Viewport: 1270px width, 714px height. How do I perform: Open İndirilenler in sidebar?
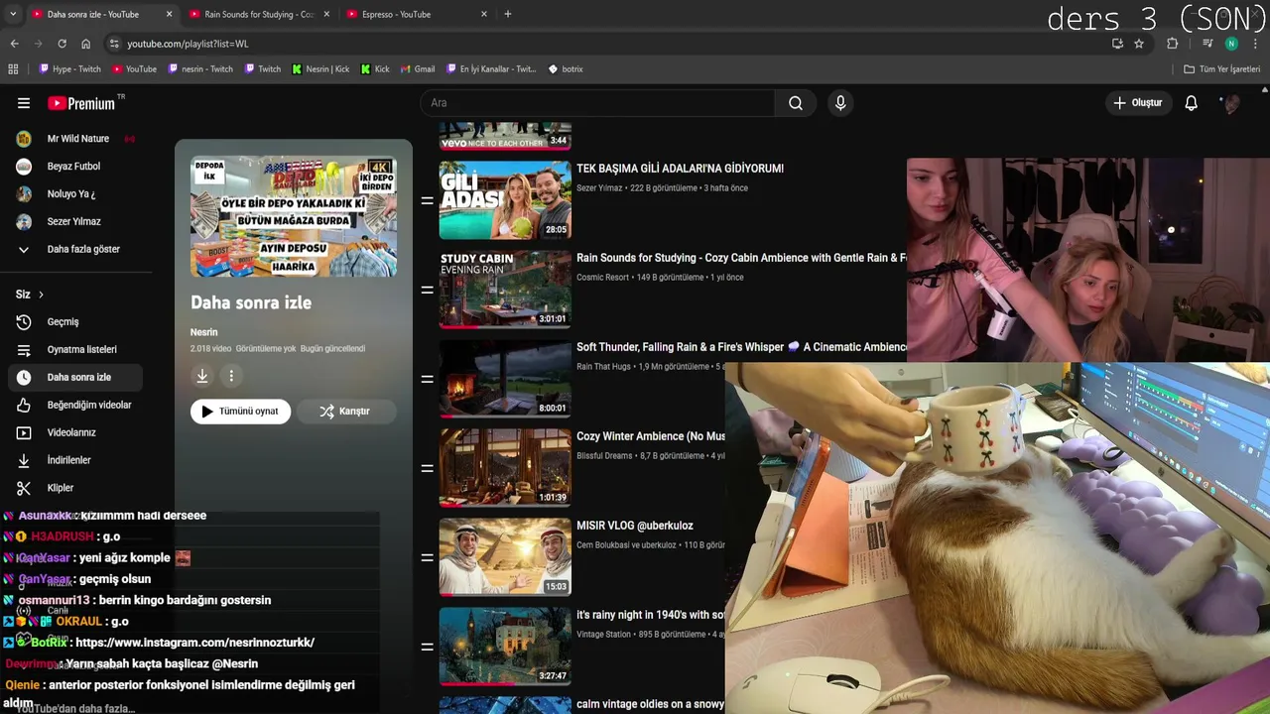coord(74,460)
